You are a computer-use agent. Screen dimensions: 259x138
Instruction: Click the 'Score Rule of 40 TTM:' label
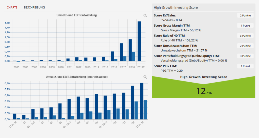coord(169,35)
